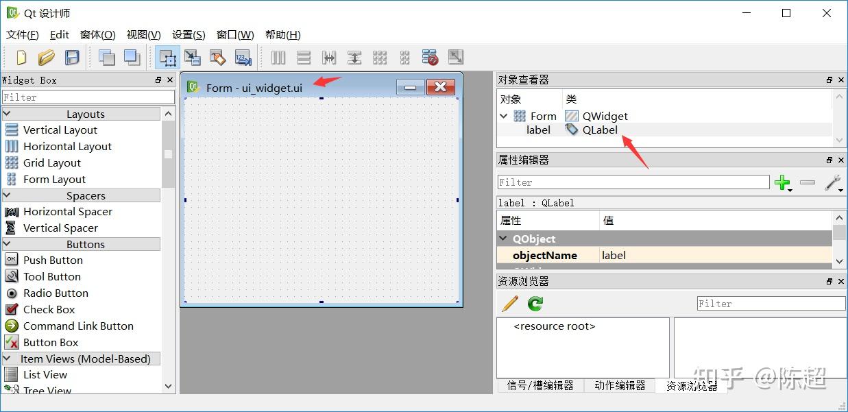Click the Lay Out Horizontally icon
Image resolution: width=848 pixels, height=412 pixels.
tap(278, 58)
